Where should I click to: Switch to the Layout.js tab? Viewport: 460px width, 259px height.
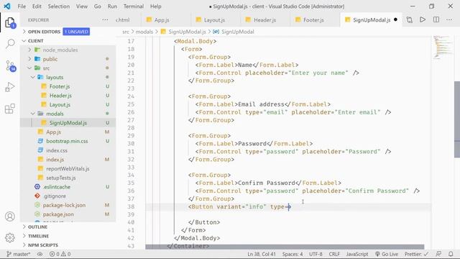(214, 20)
